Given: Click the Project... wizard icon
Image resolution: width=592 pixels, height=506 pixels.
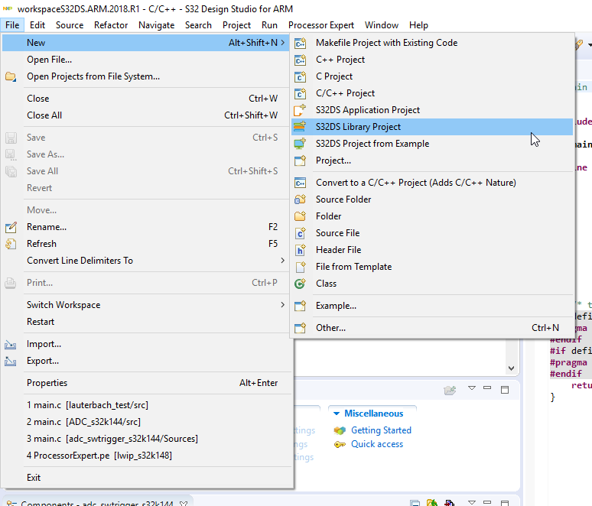Looking at the screenshot, I should 300,161.
